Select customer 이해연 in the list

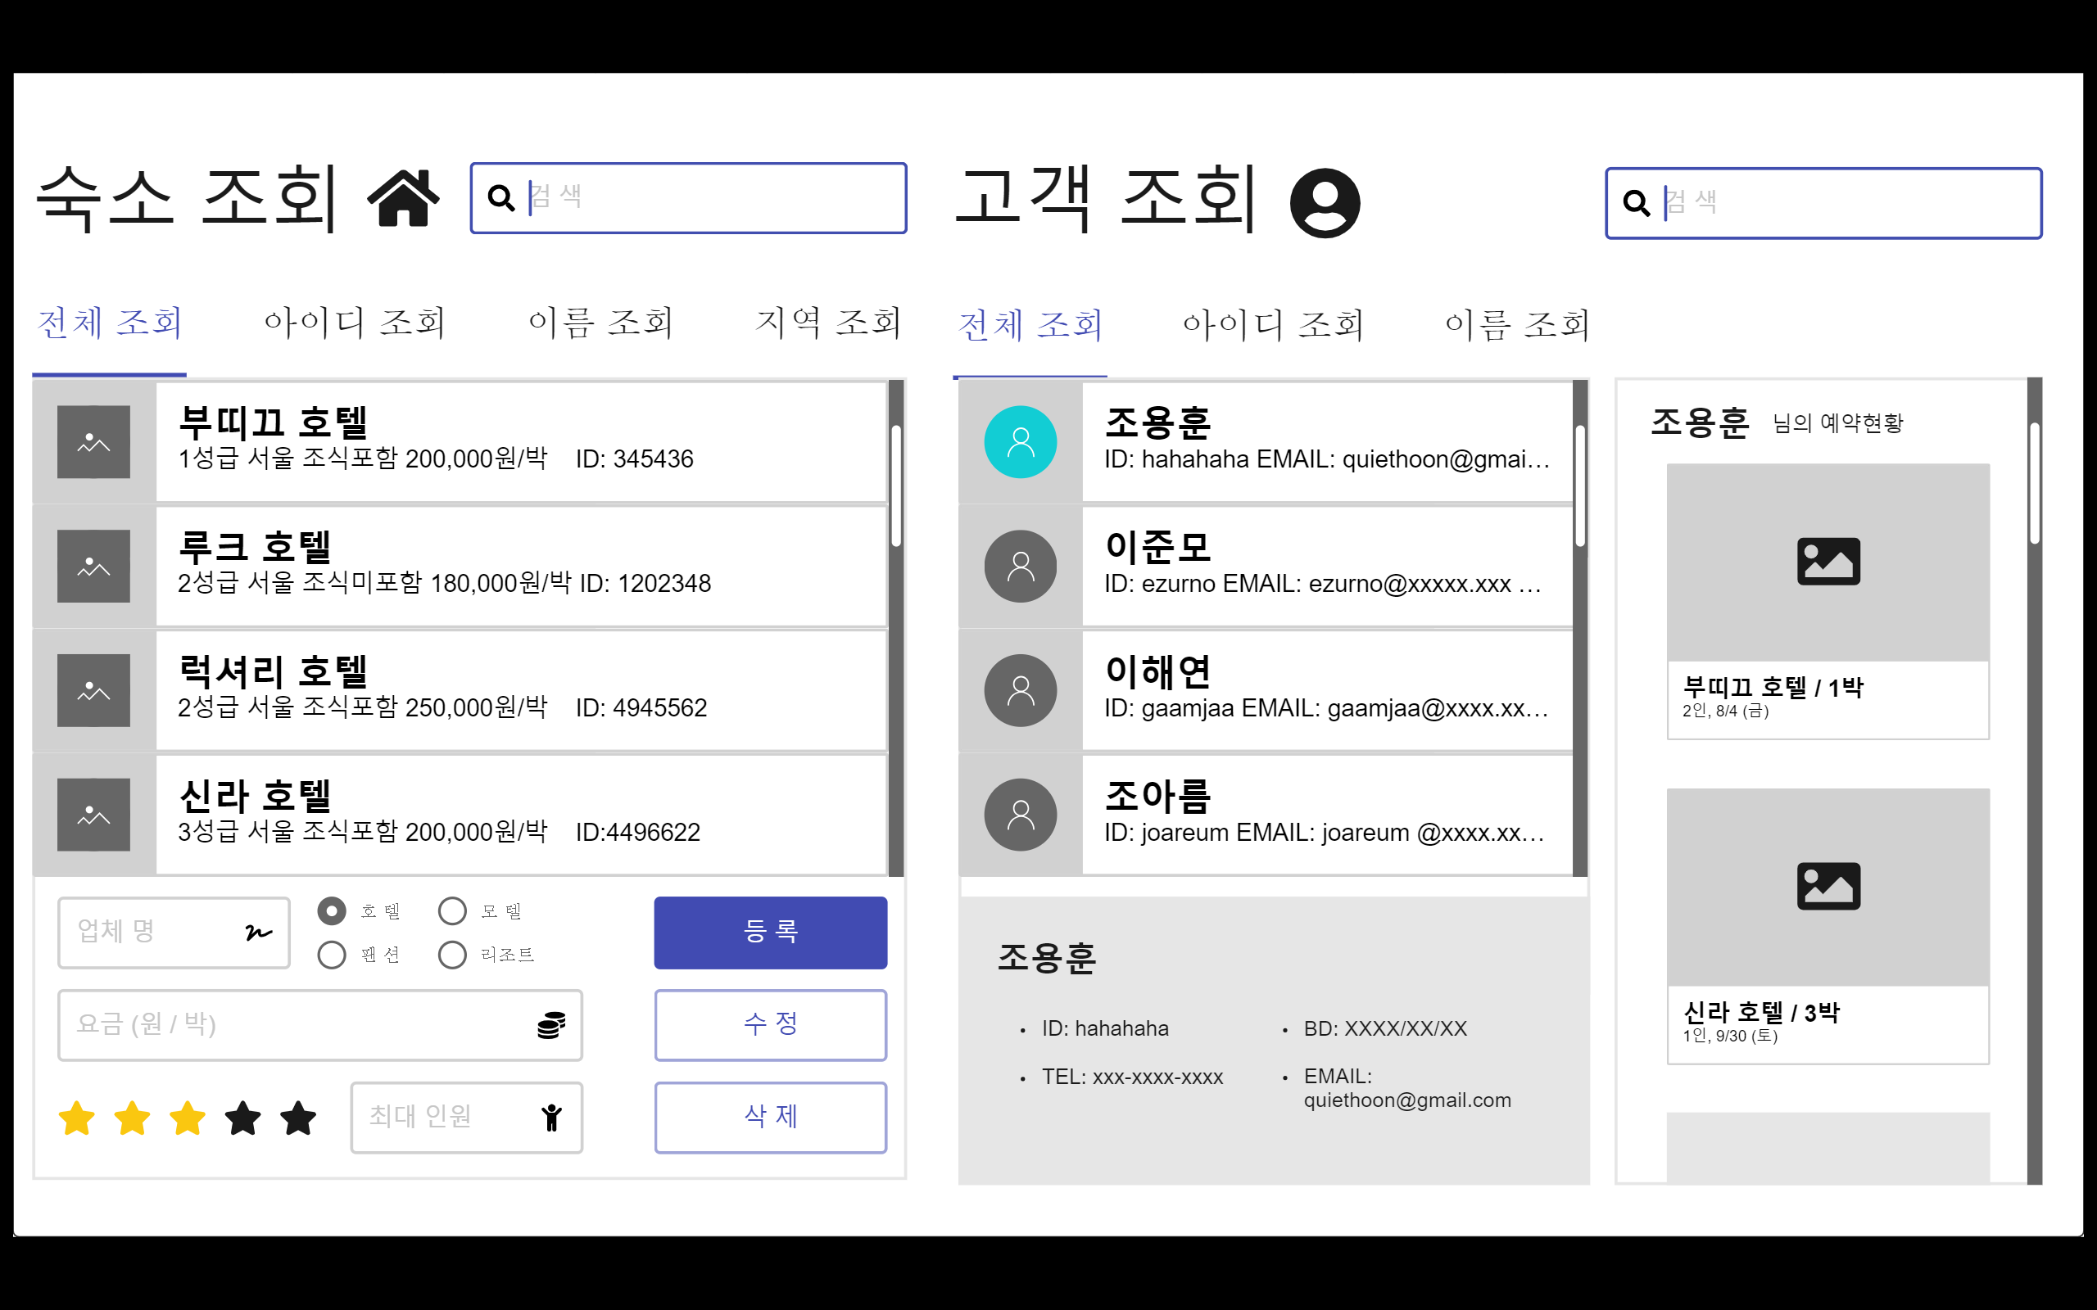tap(1266, 690)
